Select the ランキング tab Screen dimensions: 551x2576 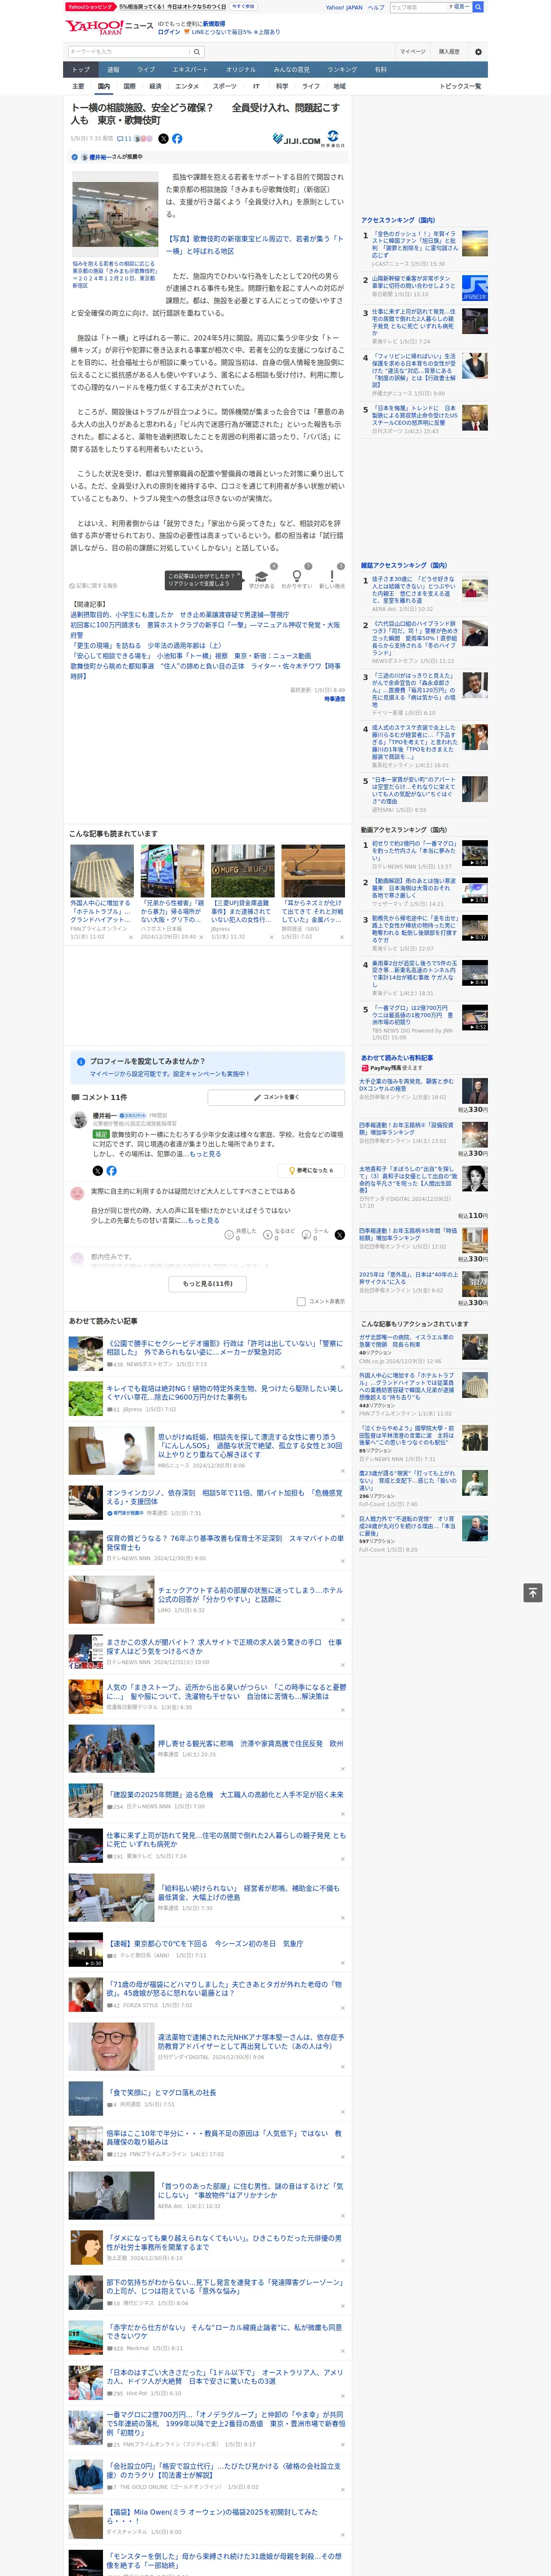tap(342, 70)
